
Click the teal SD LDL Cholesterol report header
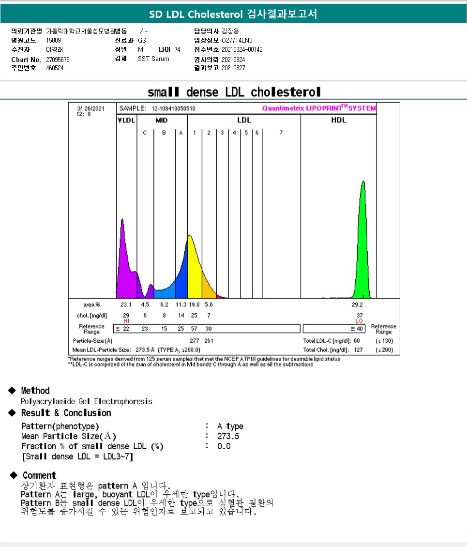click(x=233, y=14)
